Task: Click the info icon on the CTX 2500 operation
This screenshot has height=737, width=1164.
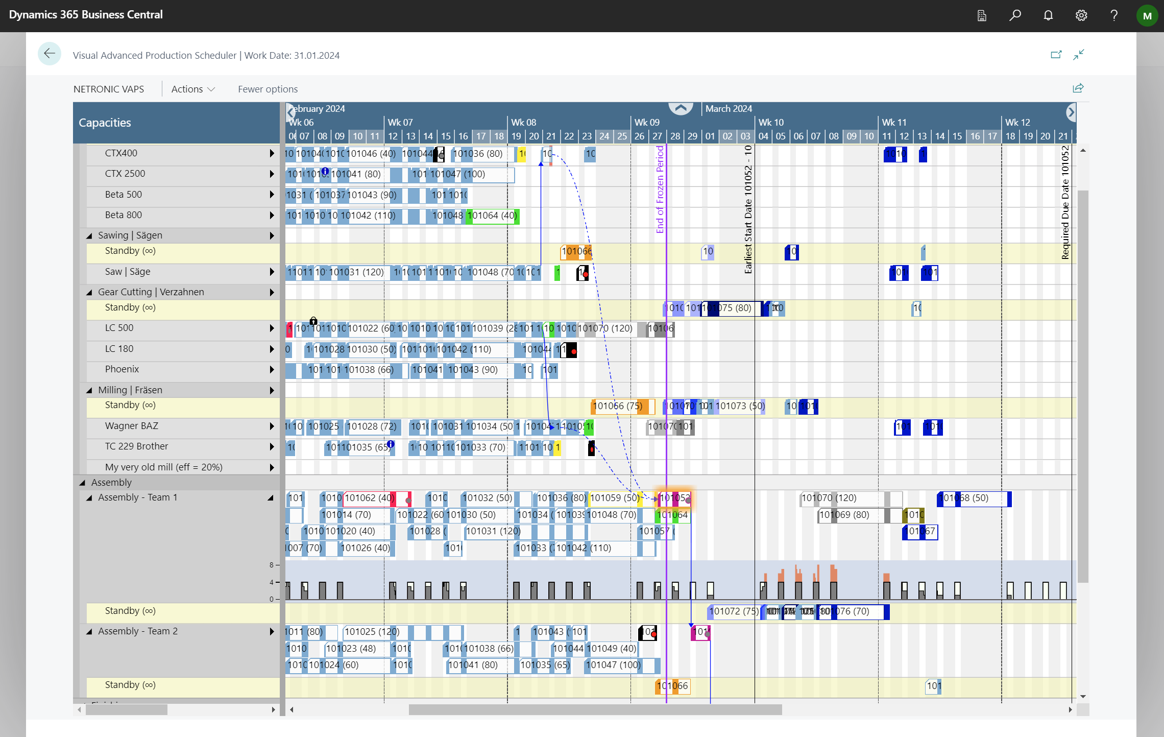Action: click(x=326, y=172)
